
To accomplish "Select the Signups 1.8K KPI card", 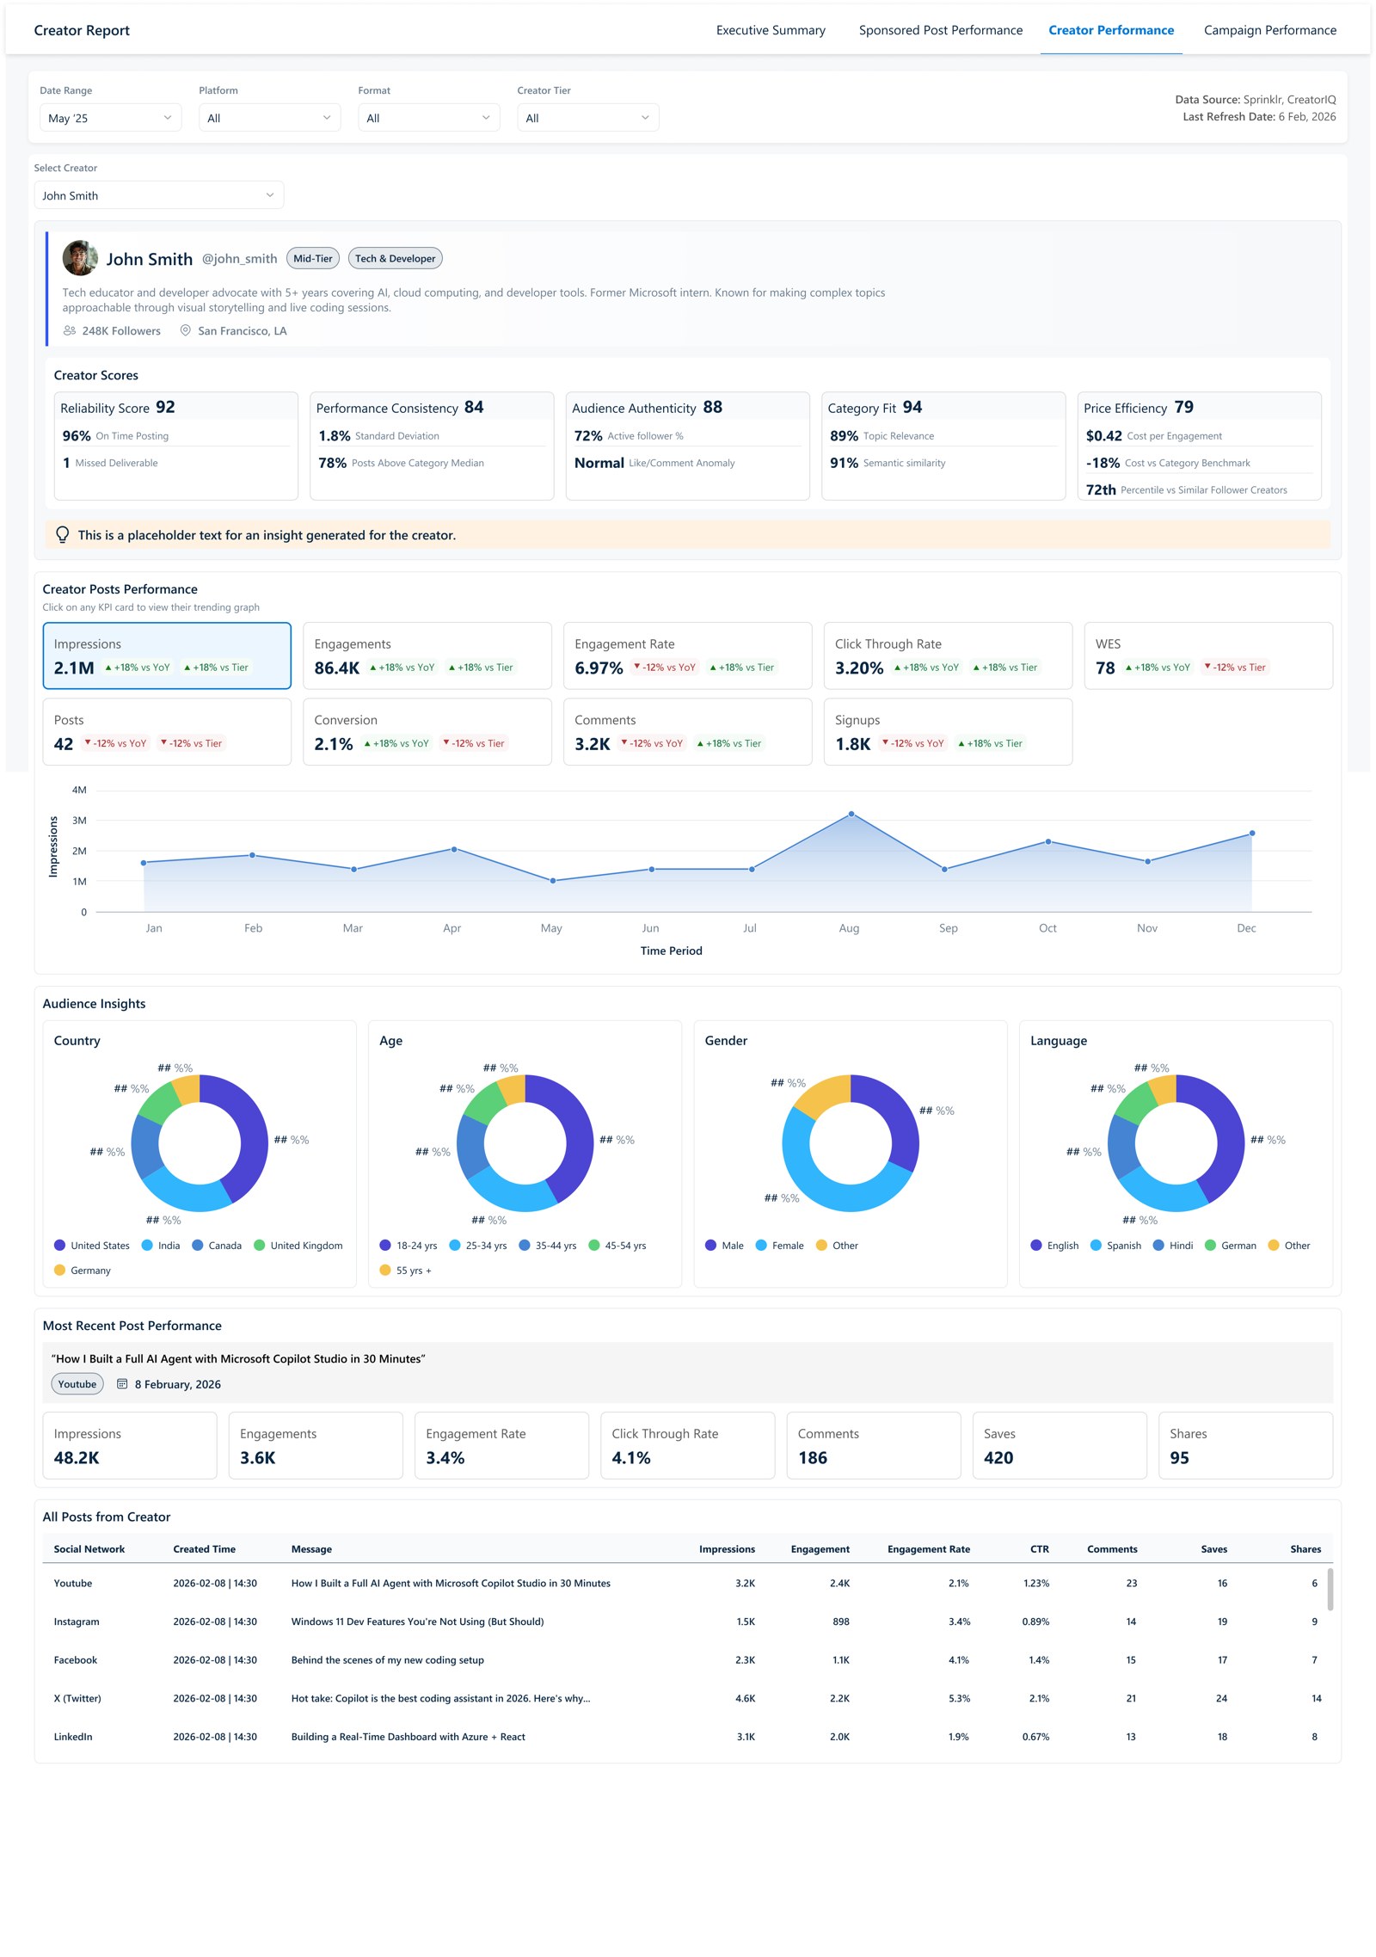I will tap(948, 731).
